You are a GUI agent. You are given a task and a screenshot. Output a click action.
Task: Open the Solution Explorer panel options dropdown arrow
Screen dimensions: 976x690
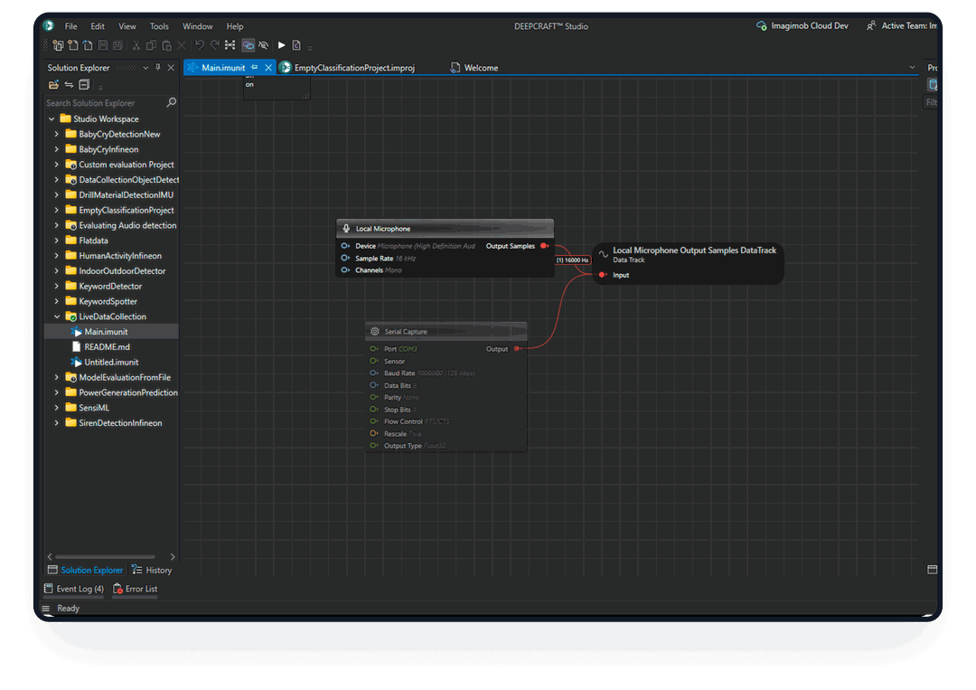click(145, 68)
